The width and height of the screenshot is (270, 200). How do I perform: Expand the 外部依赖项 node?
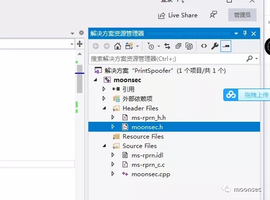tap(104, 99)
